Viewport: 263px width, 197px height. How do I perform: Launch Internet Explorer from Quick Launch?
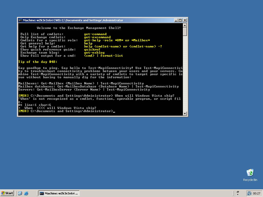point(26,193)
